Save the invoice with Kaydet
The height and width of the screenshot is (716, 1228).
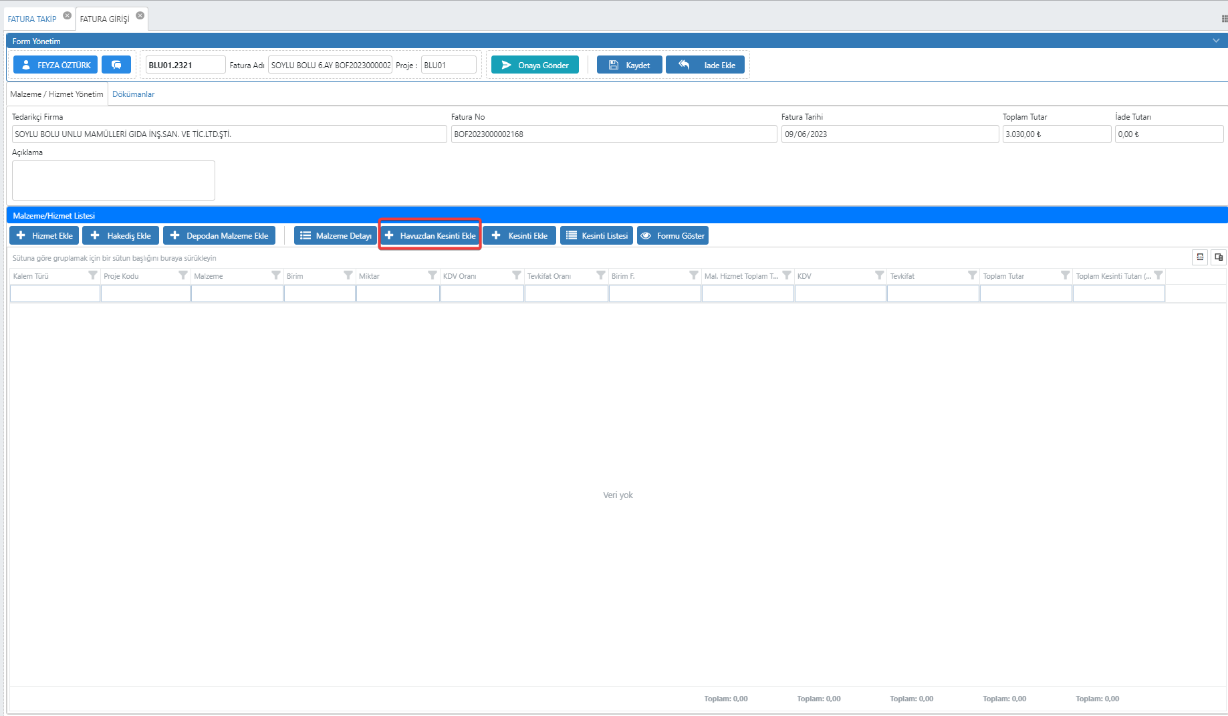[x=629, y=65]
